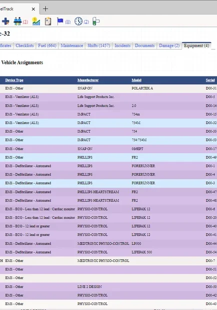The image size is (217, 310).
Task: Click the 086EPT model cell
Action: pos(137,148)
